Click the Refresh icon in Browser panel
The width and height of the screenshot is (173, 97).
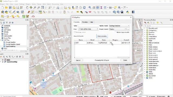tap(4, 23)
